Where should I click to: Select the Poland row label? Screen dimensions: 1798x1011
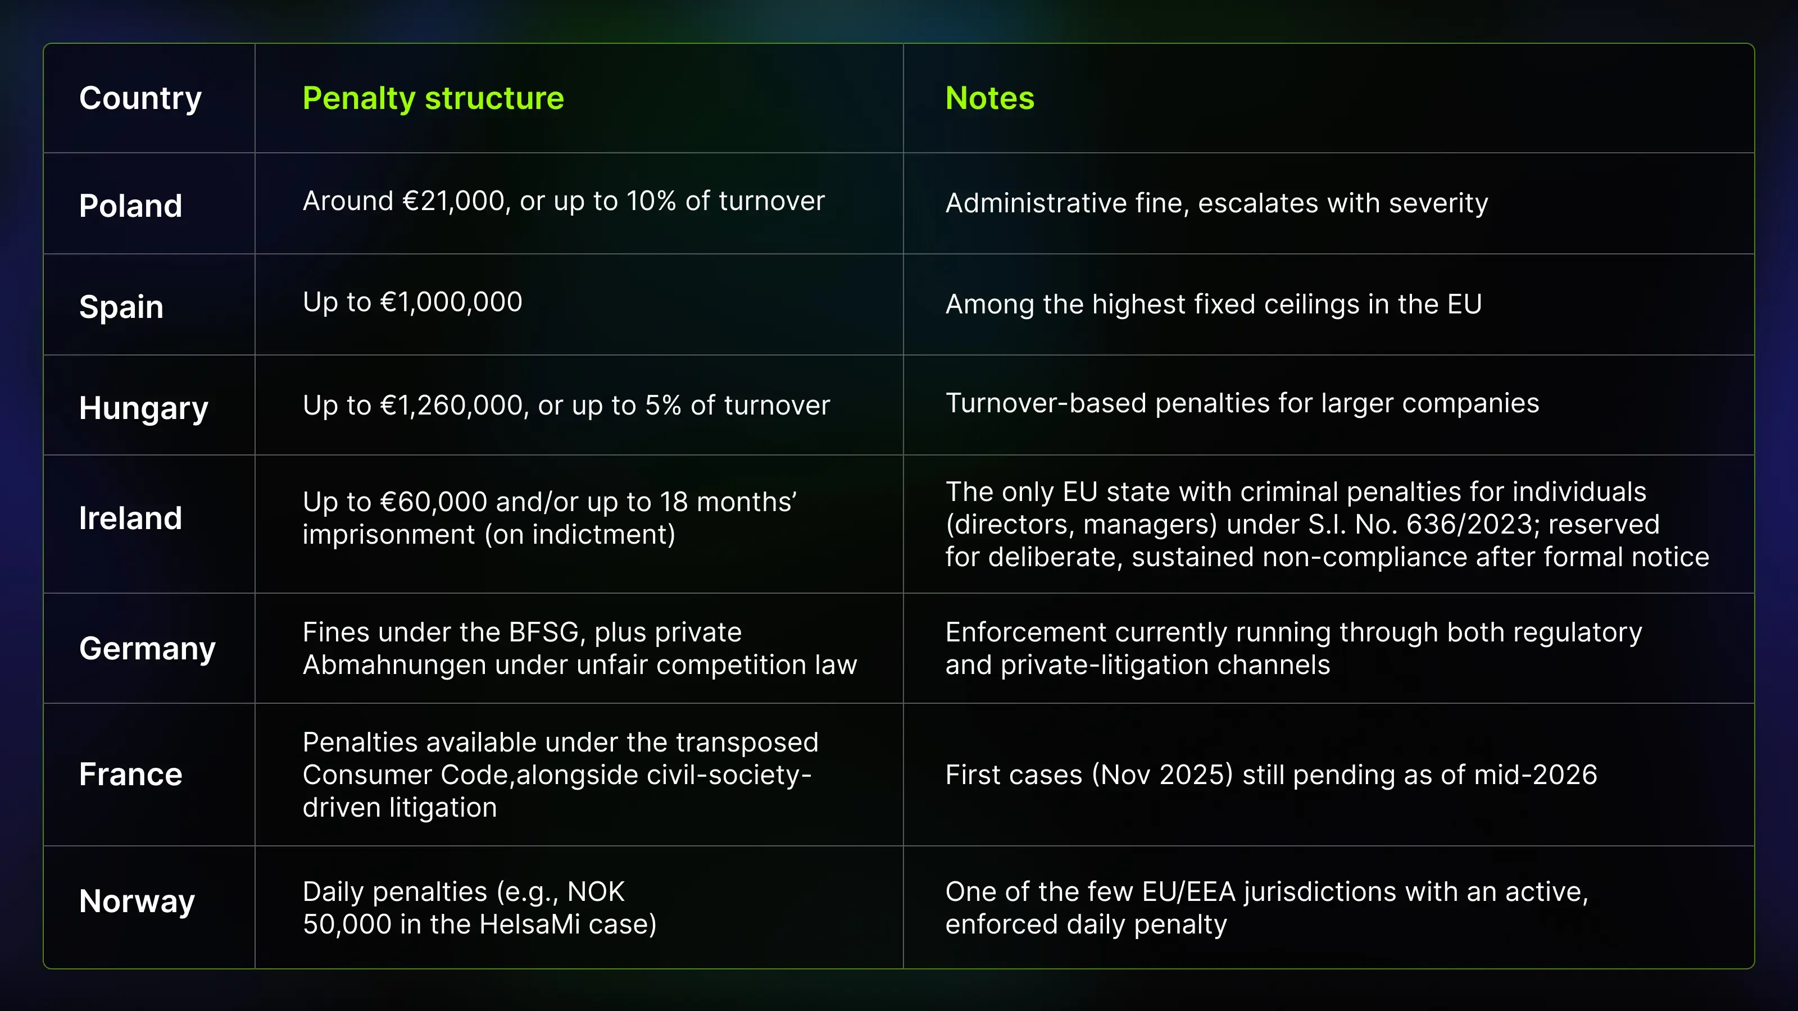(x=130, y=206)
